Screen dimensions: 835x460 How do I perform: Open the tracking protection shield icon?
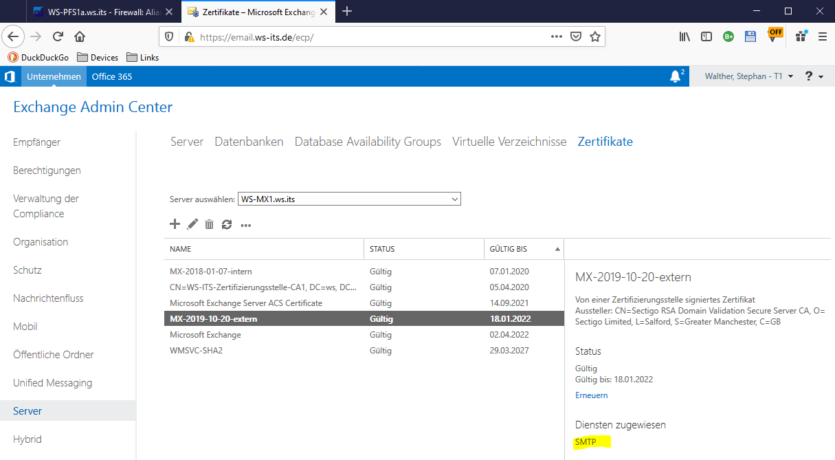170,36
